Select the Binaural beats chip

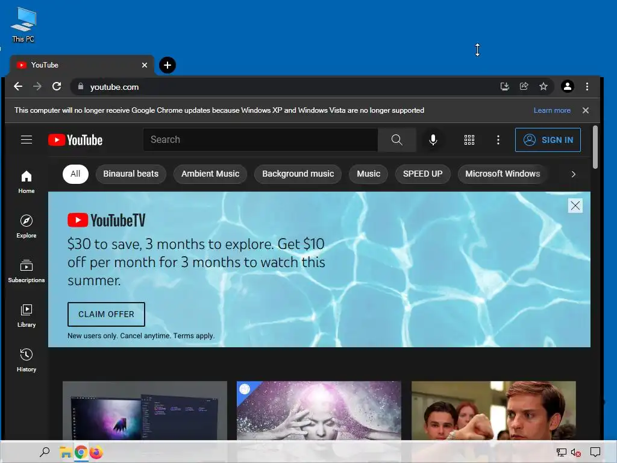[x=131, y=174]
